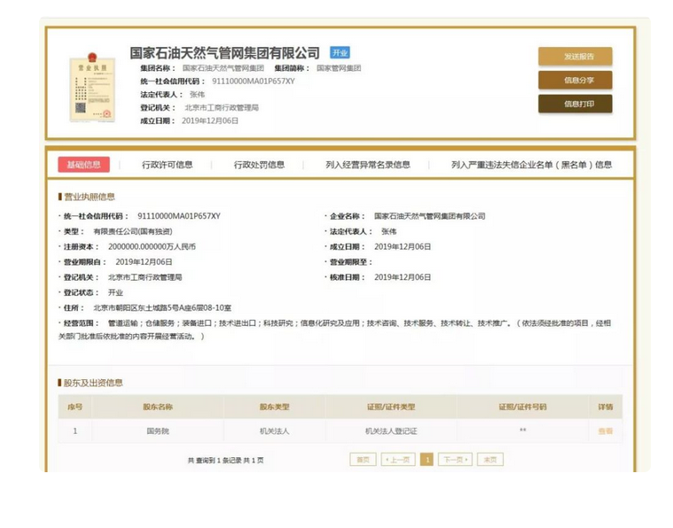Click 集团简称 value 国家管网集团
Viewport: 673px width, 528px height.
point(339,68)
